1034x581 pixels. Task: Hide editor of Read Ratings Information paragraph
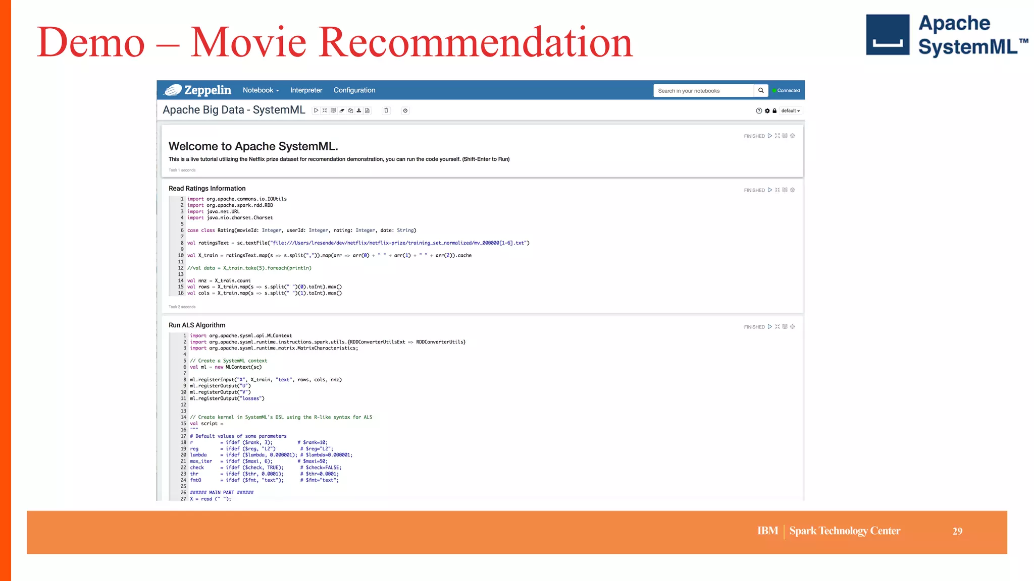tap(778, 190)
